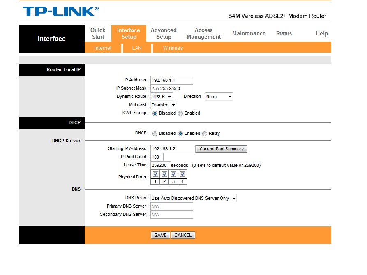367x275 pixels.
Task: Select the LAN sub-tab
Action: click(x=137, y=48)
